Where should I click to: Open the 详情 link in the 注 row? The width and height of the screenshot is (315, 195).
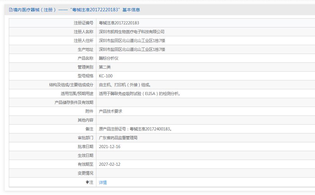tap(103, 182)
